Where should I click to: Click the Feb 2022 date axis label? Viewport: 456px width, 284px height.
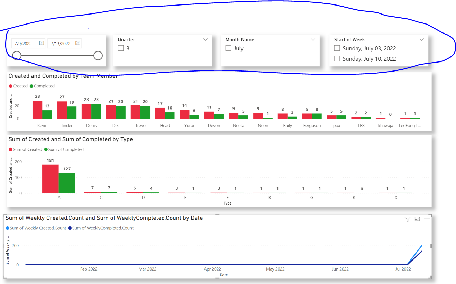tap(89, 269)
